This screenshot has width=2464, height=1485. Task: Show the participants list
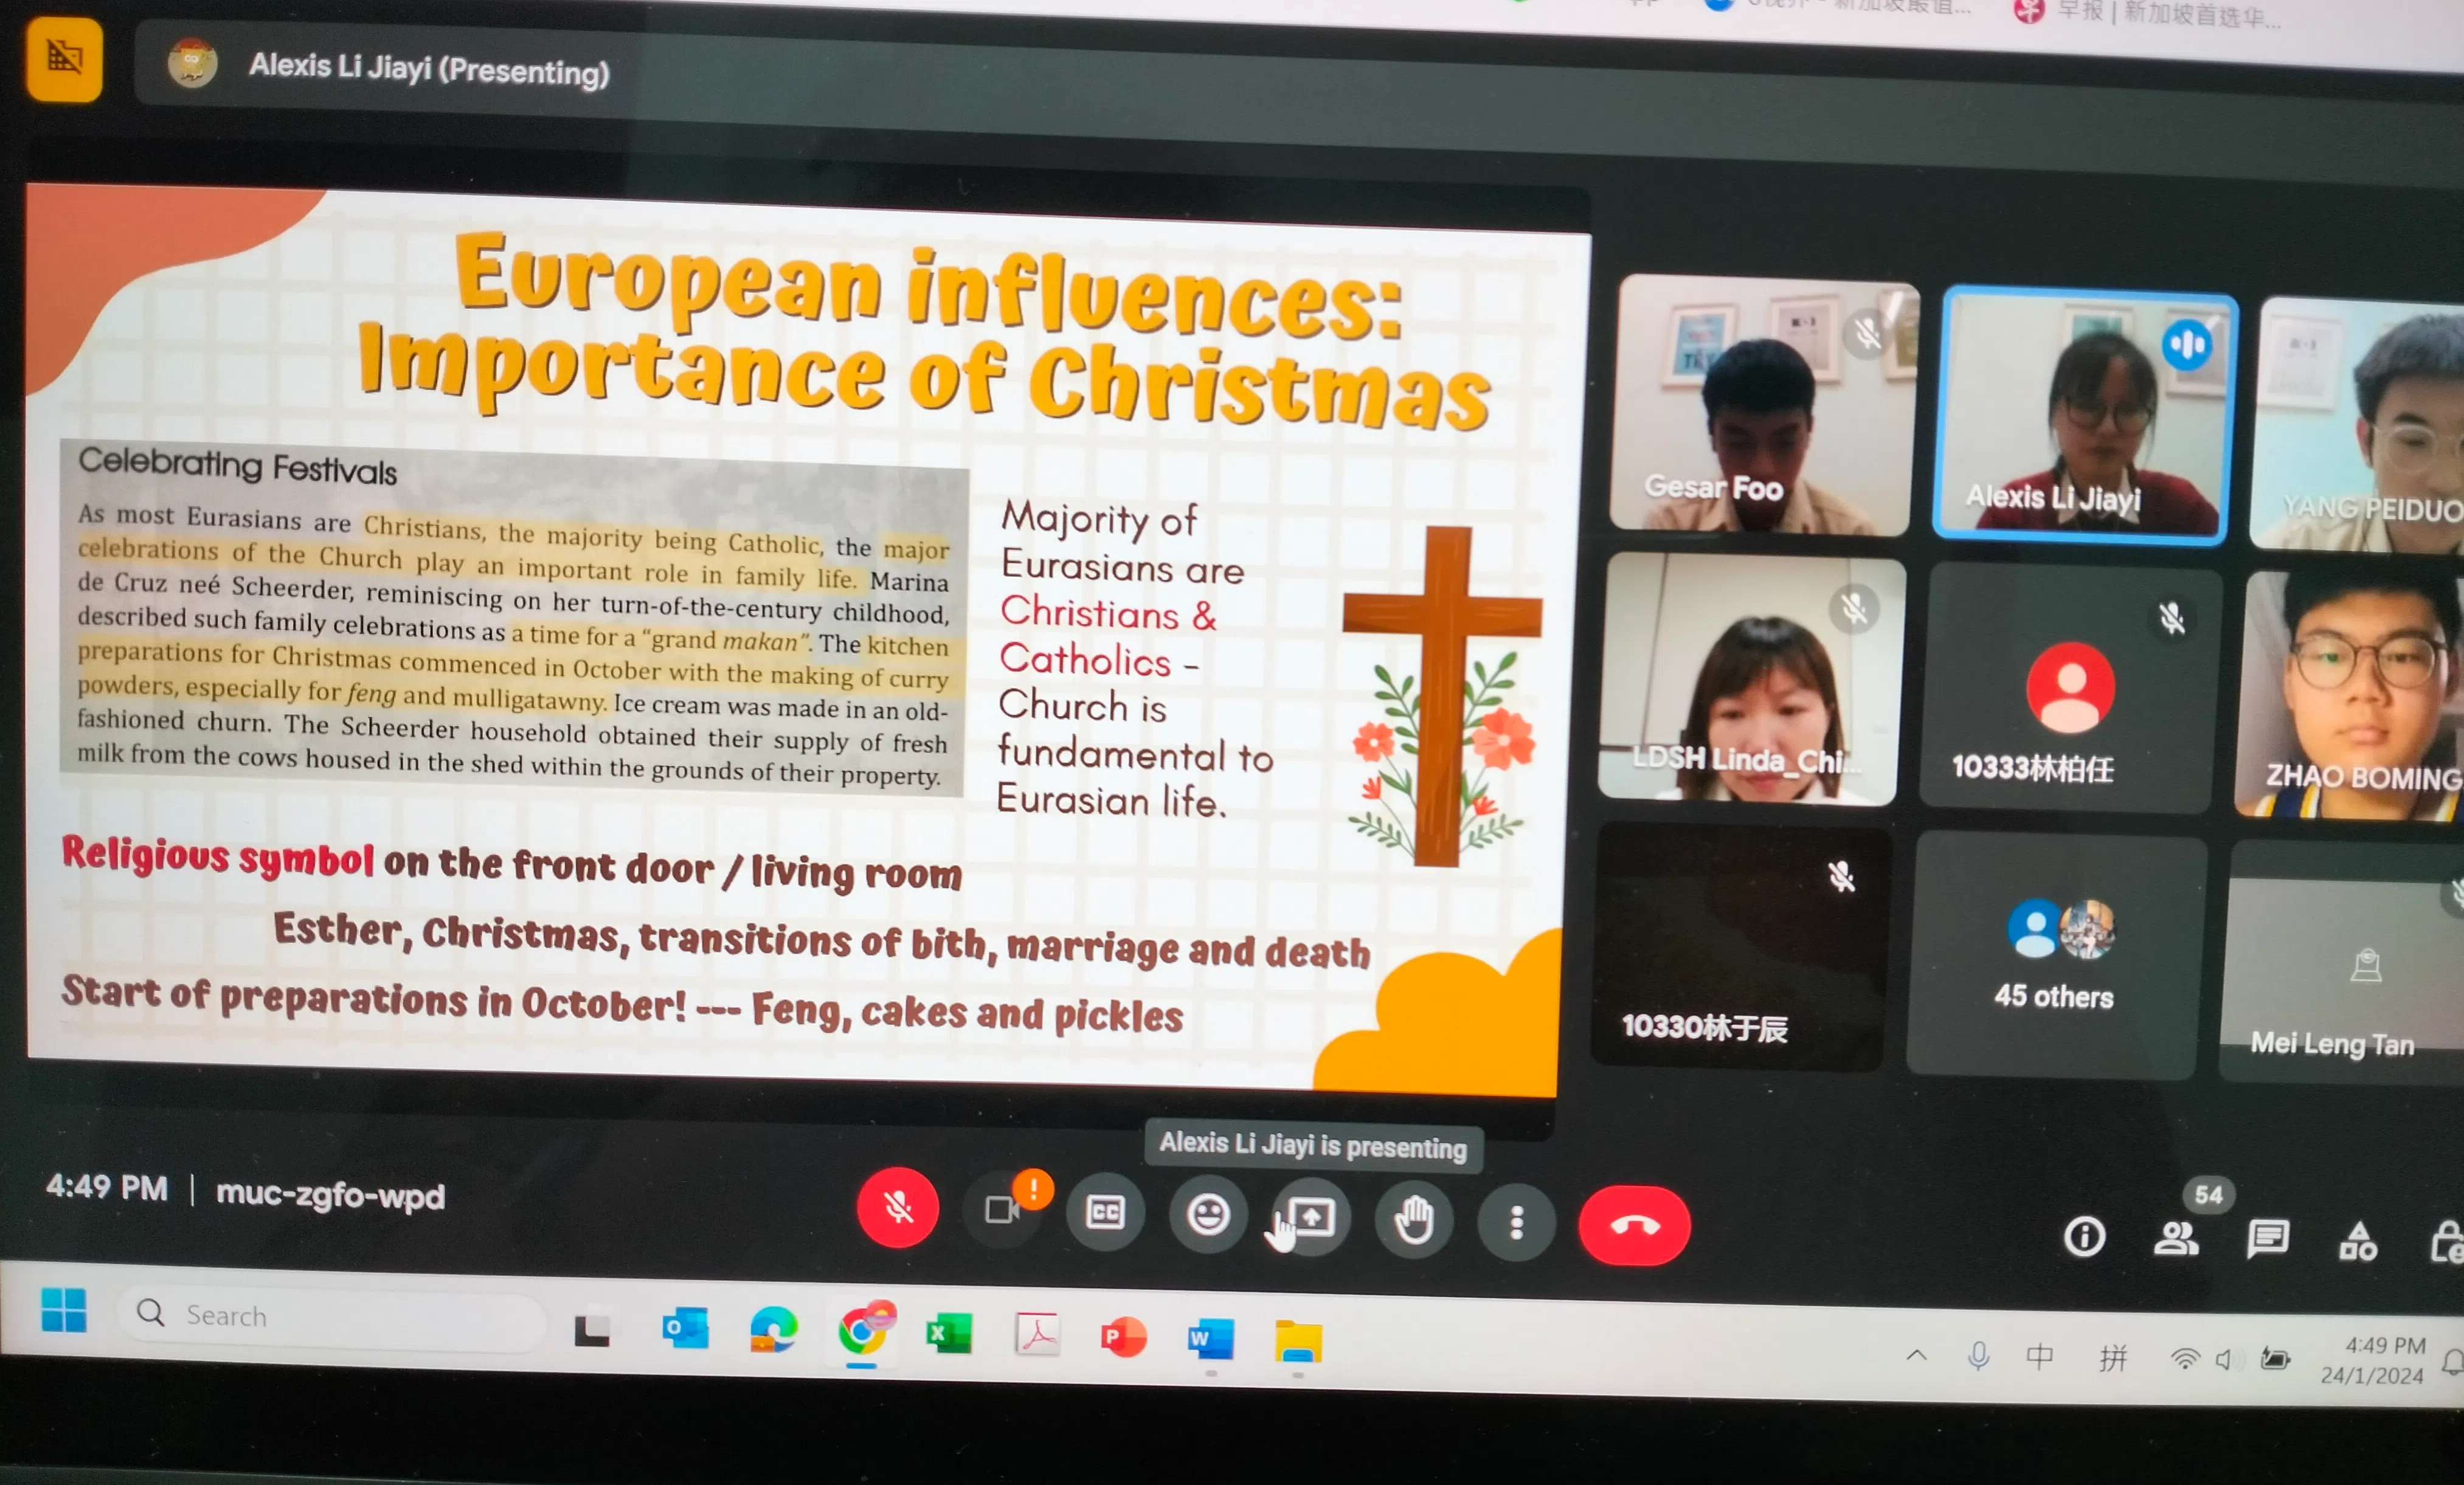pos(2176,1239)
